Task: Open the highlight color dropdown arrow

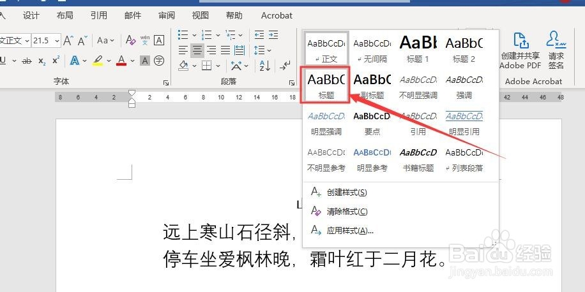Action: coord(109,61)
